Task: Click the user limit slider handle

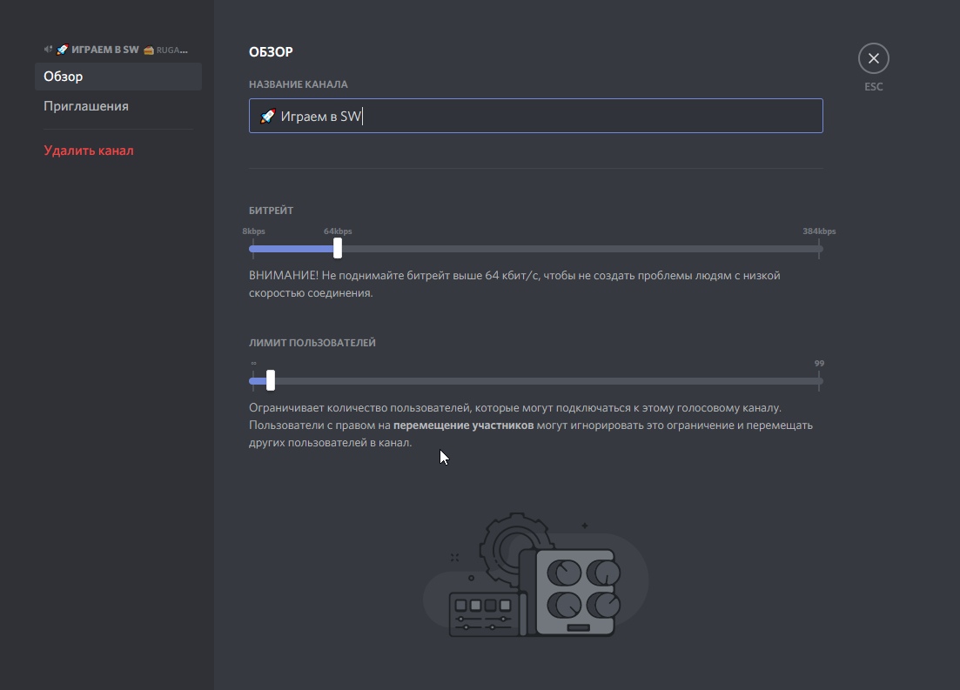Action: 271,380
